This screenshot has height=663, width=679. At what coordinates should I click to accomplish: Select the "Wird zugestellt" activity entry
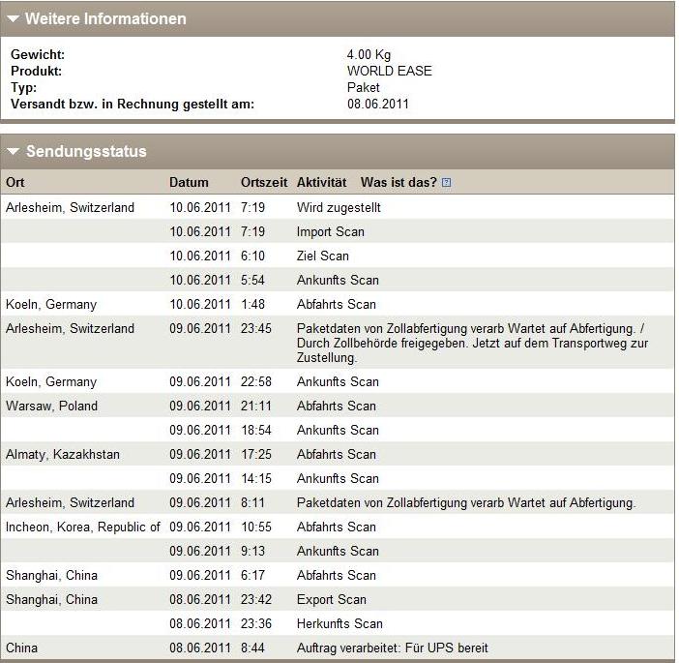(339, 207)
